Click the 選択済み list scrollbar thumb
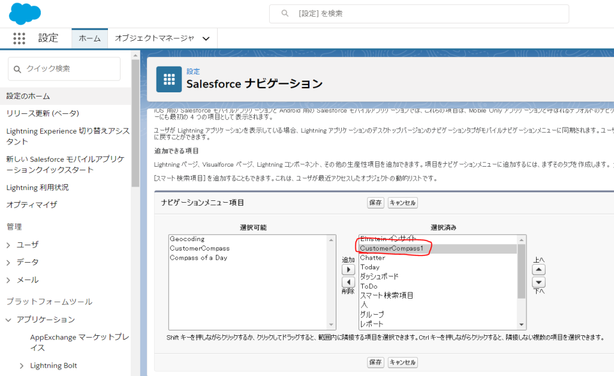Image resolution: width=614 pixels, height=376 pixels. (x=521, y=272)
